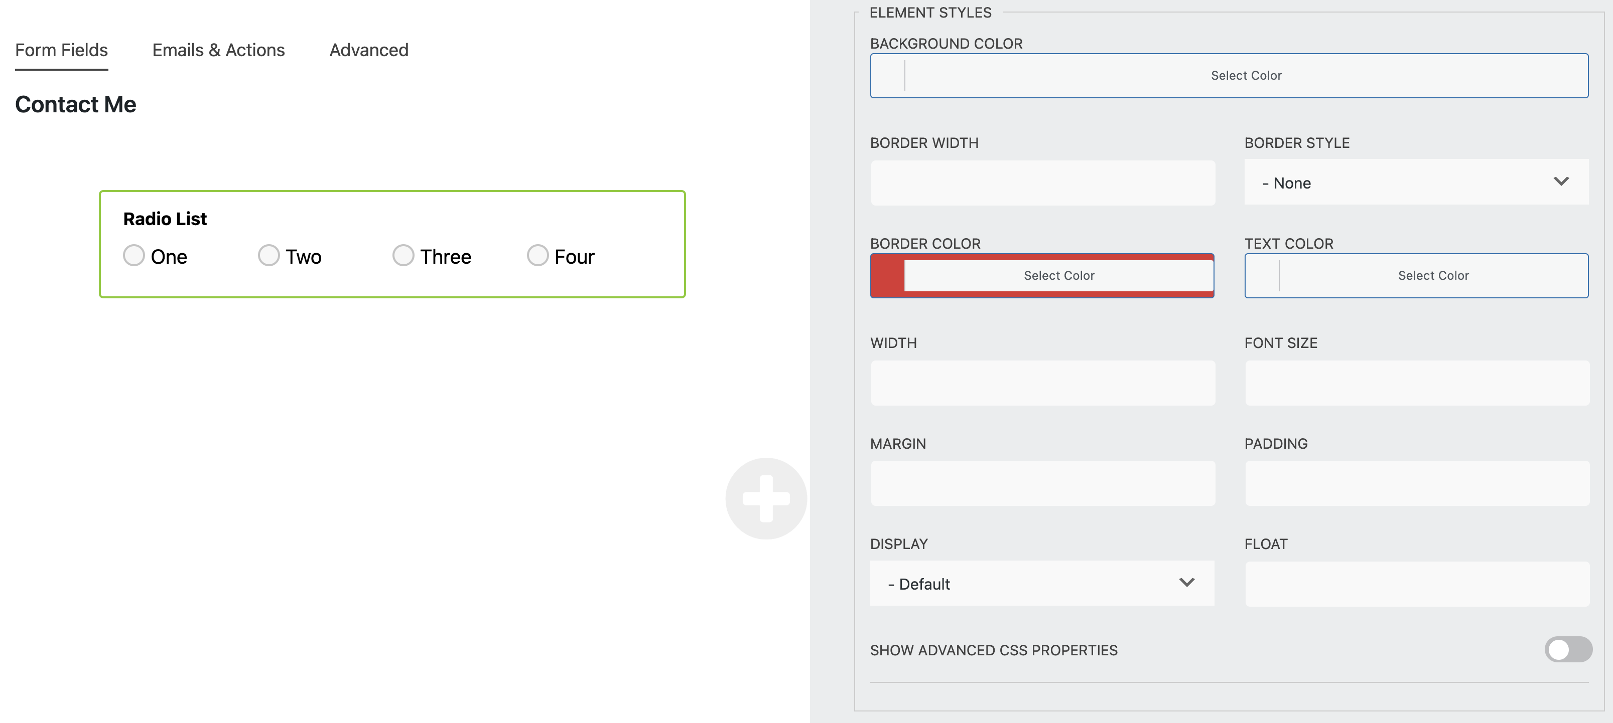Viewport: 1613px width, 723px height.
Task: Open the Form Fields tab
Action: pos(61,50)
